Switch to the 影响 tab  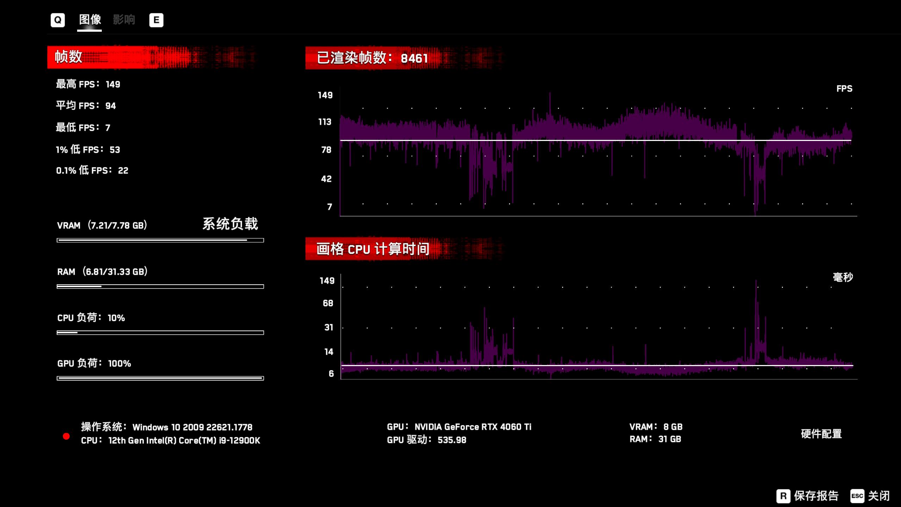point(124,20)
